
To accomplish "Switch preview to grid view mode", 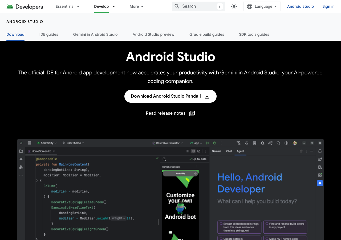I will 187,151.
